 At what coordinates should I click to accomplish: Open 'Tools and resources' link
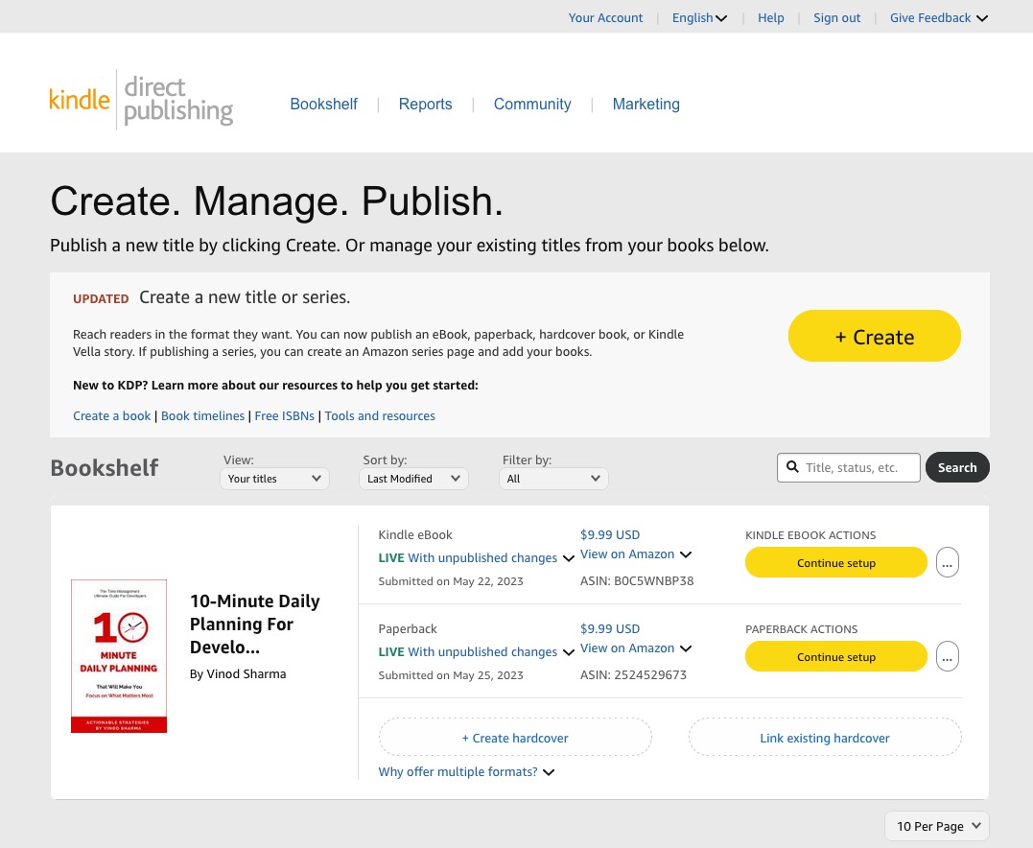pos(380,415)
